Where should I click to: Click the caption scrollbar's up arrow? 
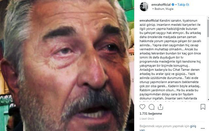pyautogui.click(x=208, y=18)
